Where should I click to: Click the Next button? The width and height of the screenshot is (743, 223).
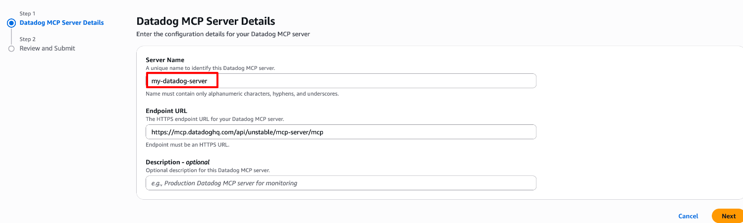click(728, 216)
